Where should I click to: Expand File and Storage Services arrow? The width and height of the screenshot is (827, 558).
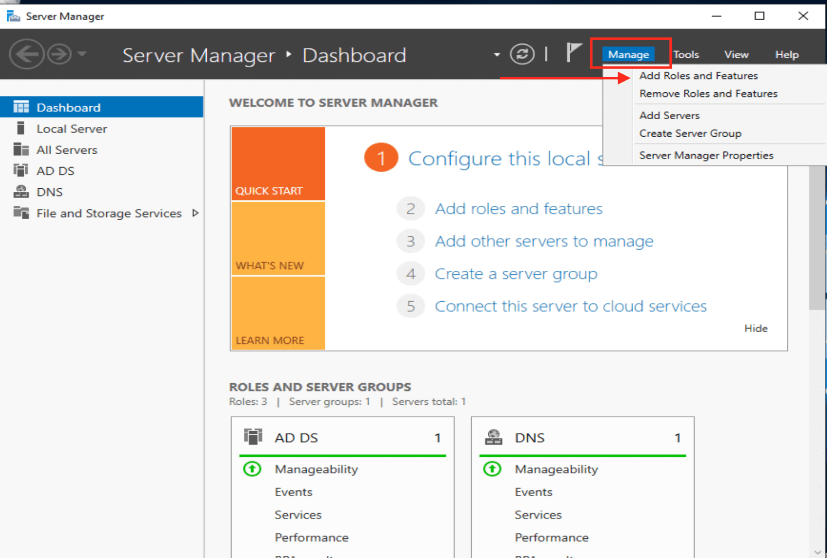195,213
